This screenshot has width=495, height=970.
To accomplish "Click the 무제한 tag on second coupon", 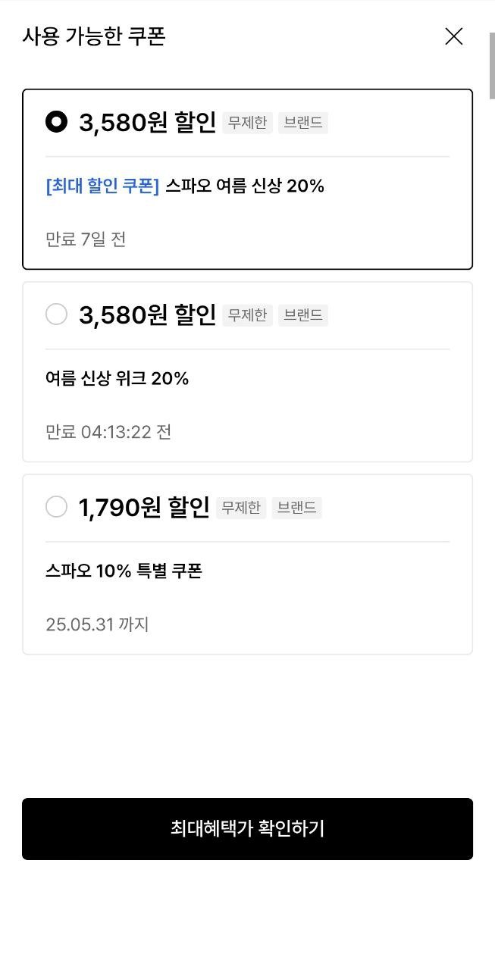I will (247, 315).
